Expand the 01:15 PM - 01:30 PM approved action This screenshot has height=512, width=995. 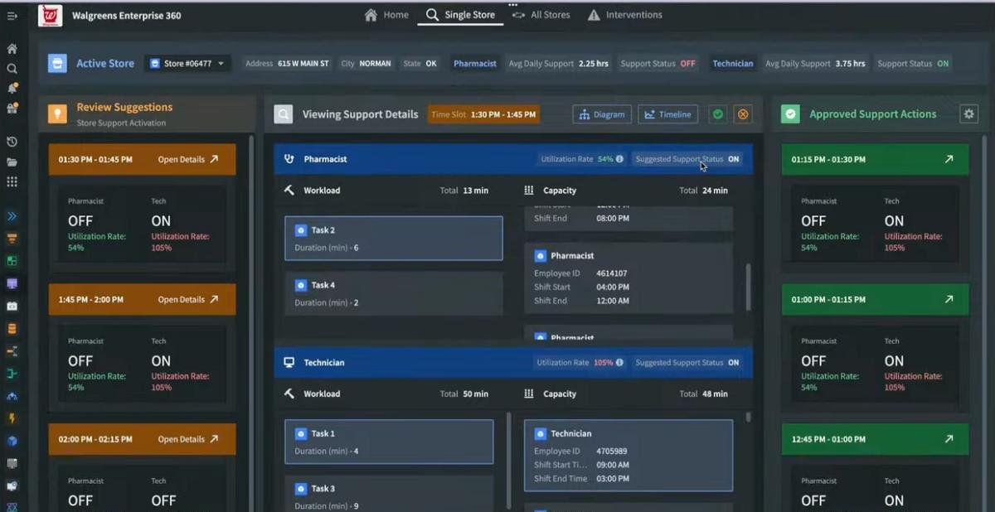[949, 159]
